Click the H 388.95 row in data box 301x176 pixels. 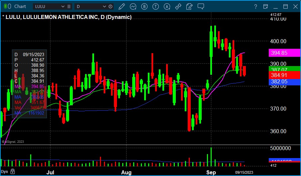click(29, 70)
